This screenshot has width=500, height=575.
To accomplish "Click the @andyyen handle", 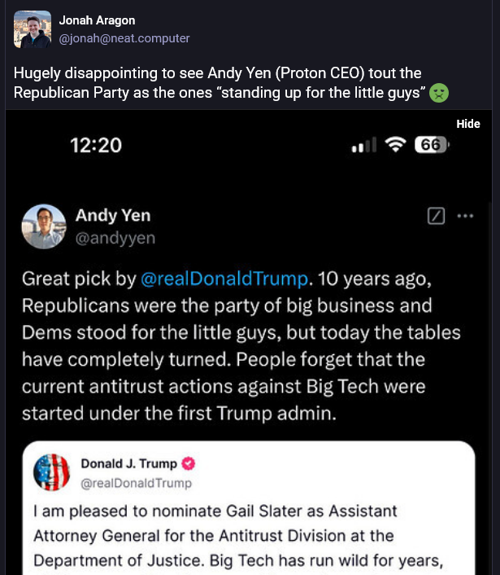I will click(115, 238).
